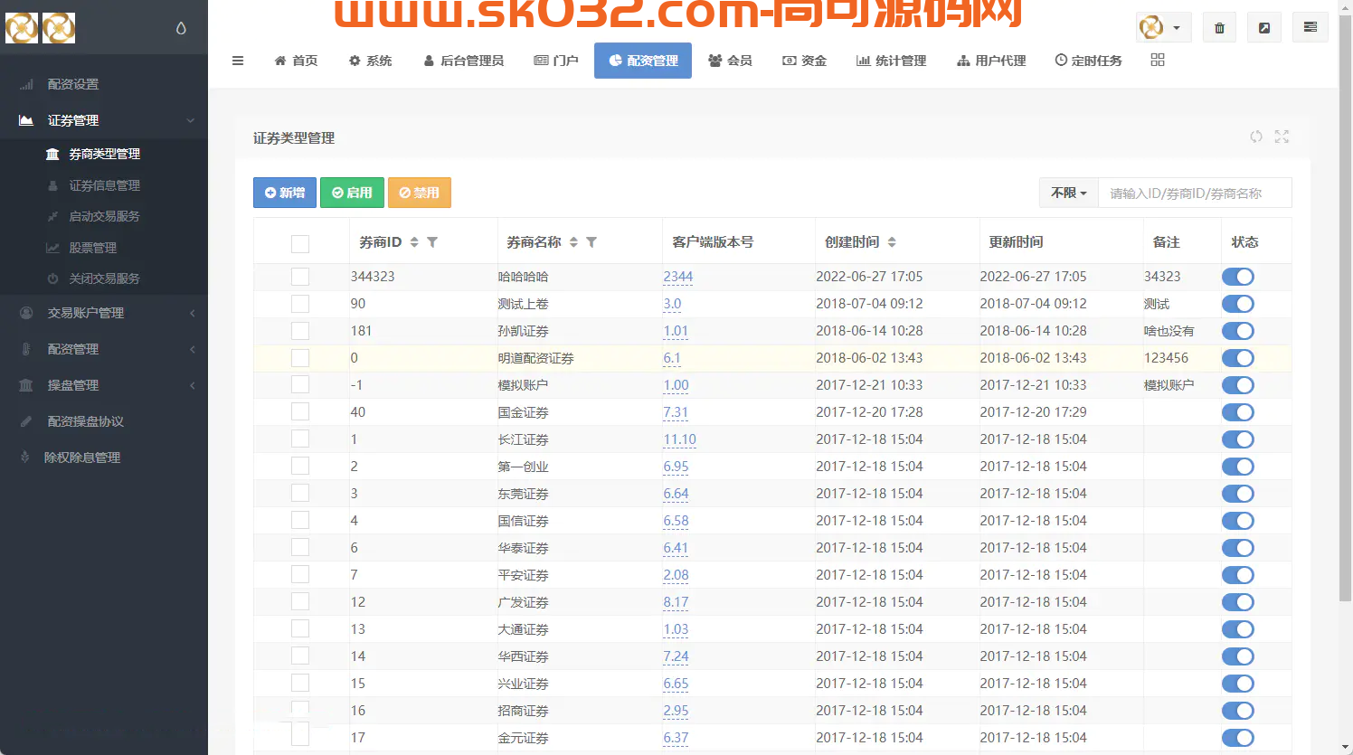Open 定时任务 menu tab

1088,61
